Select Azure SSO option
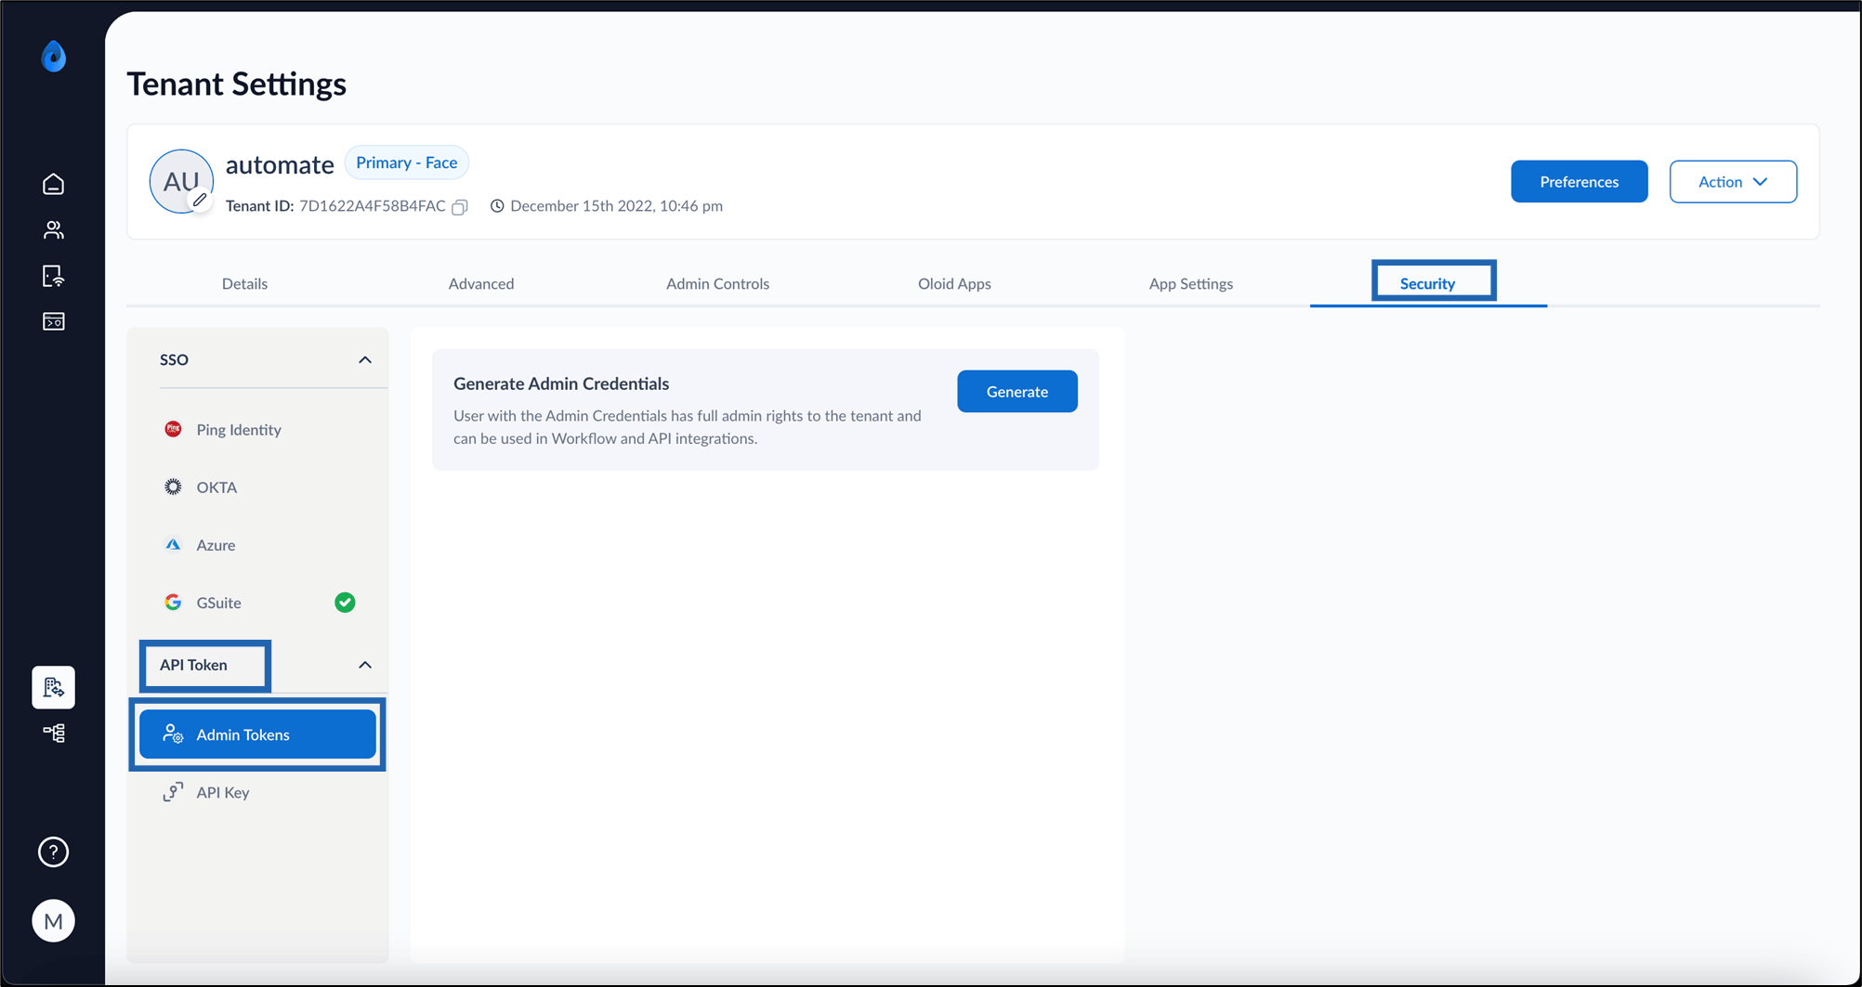Viewport: 1862px width, 987px height. [x=258, y=545]
